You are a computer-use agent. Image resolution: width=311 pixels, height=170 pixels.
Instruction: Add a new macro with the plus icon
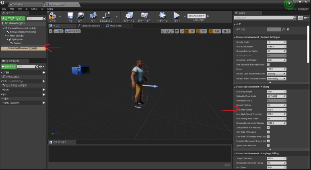[x=43, y=90]
